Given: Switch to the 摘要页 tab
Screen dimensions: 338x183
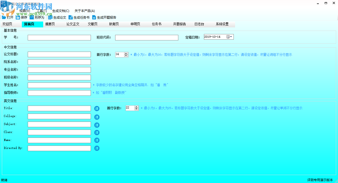Looking at the screenshot, I should (54, 24).
